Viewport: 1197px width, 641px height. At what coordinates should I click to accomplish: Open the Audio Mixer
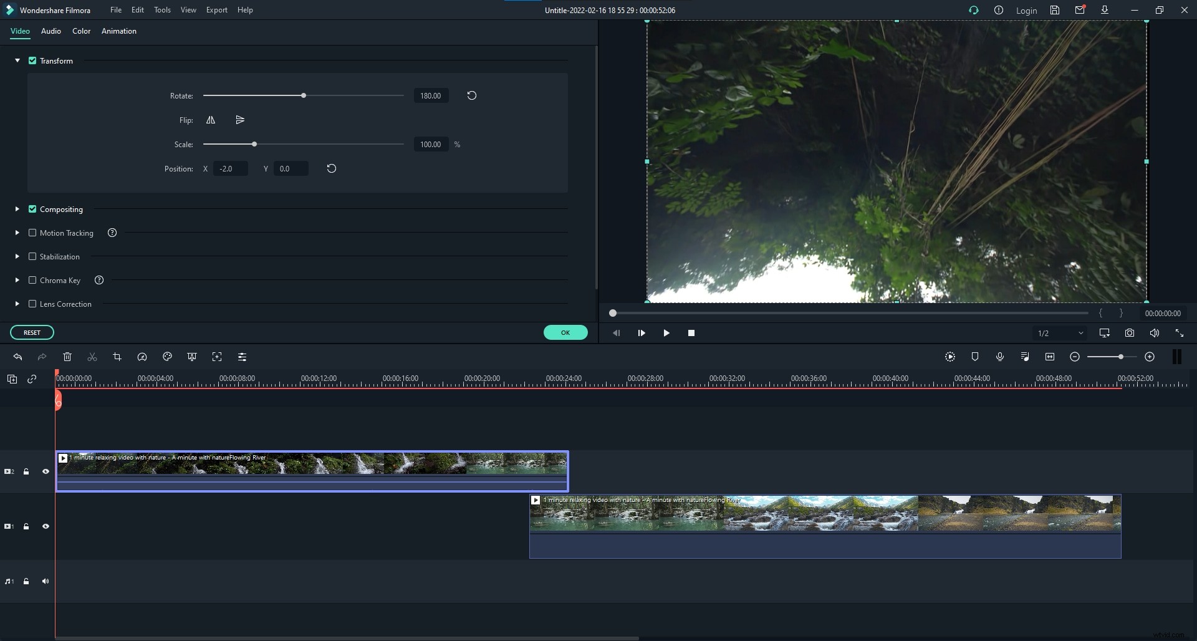pyautogui.click(x=1025, y=357)
